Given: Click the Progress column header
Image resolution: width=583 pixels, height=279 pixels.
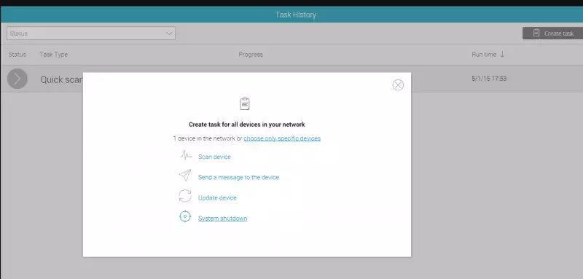Looking at the screenshot, I should point(251,54).
